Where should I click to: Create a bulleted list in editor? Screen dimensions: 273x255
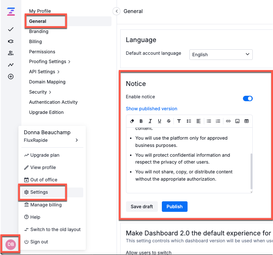coord(209,121)
